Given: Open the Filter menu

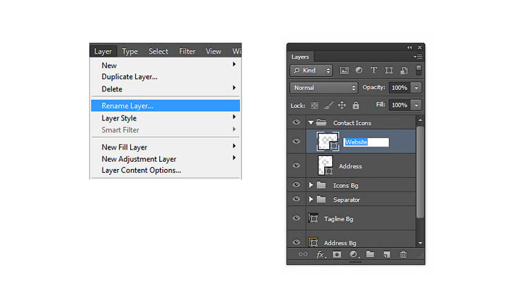Looking at the screenshot, I should tap(187, 52).
